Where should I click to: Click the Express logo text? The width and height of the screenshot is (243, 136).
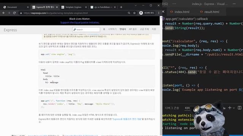(10, 30)
